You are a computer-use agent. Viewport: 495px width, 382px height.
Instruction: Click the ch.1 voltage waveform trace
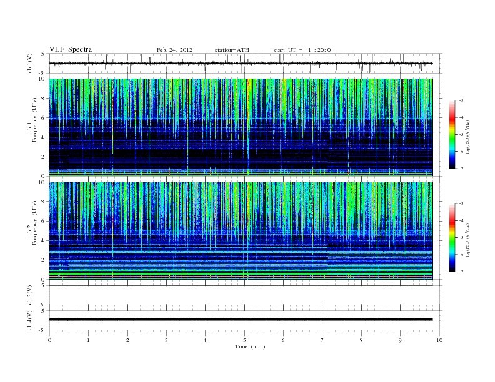pyautogui.click(x=241, y=63)
